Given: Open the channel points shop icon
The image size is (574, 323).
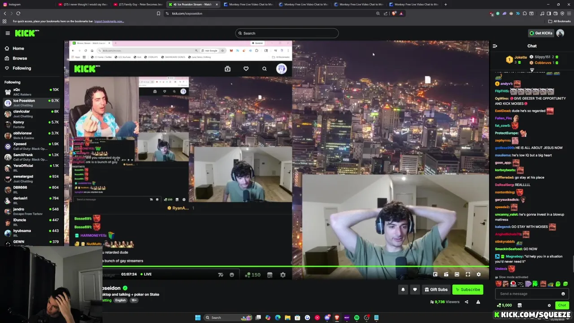Looking at the screenshot, I should coord(520,306).
